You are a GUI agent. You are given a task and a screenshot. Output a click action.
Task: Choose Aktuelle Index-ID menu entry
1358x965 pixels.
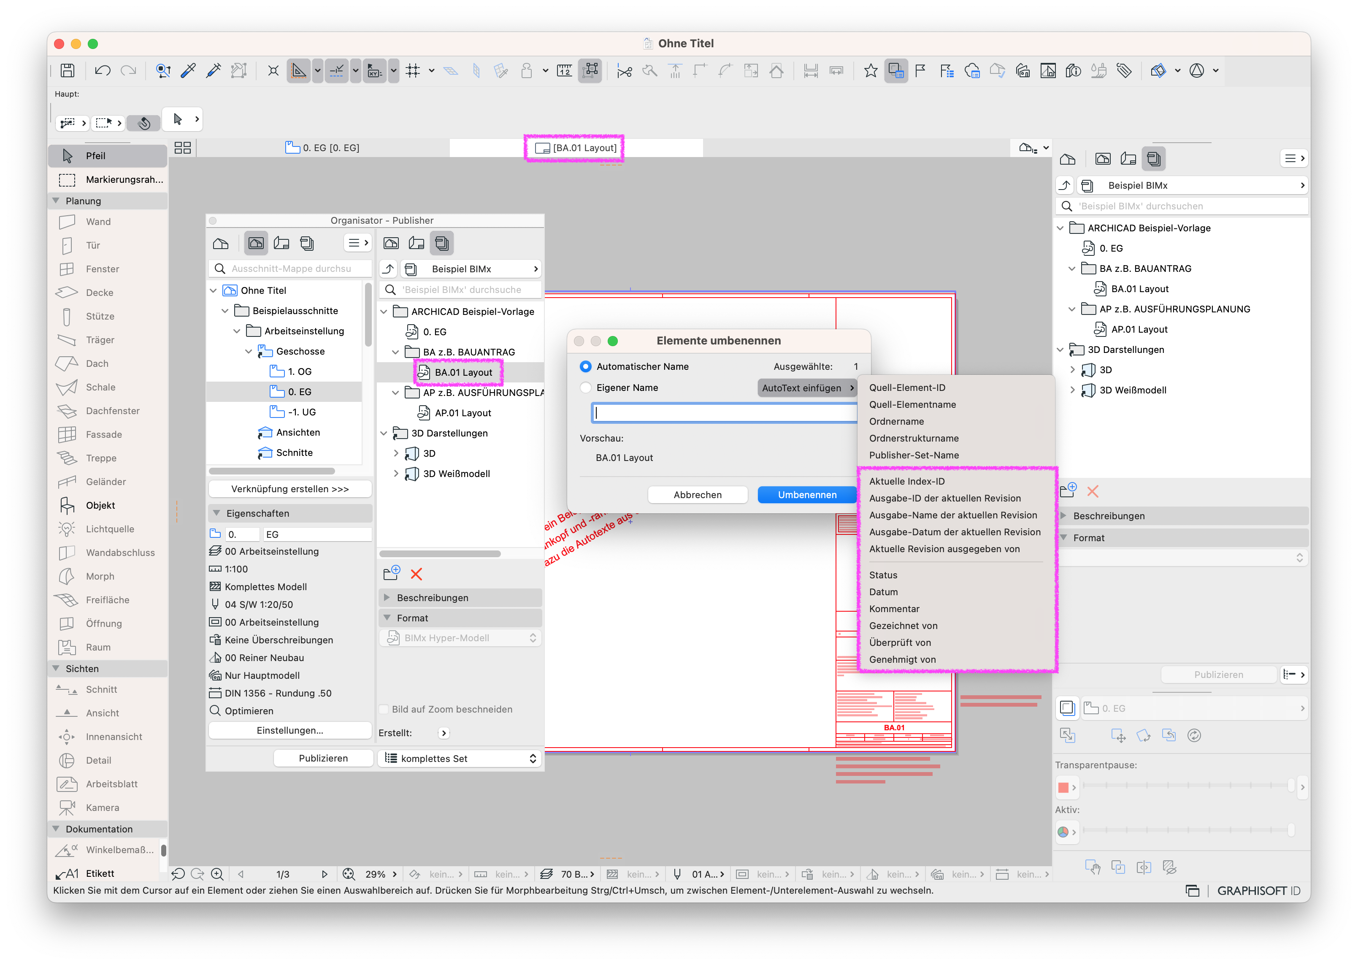[906, 481]
